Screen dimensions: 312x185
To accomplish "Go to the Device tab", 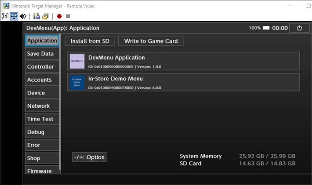I will (42, 93).
